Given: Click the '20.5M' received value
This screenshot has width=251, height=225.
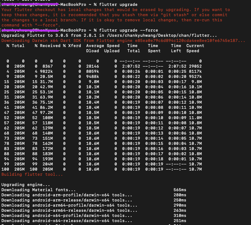Looking at the screenshot, I should point(46,76).
